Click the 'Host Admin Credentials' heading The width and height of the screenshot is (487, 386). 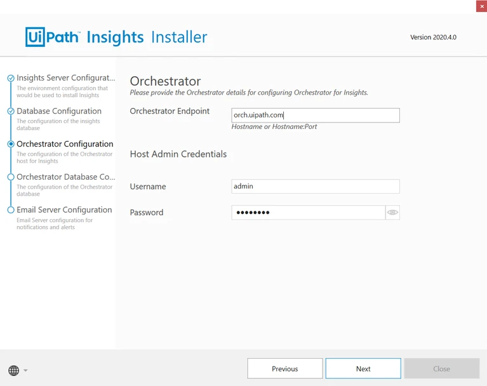click(178, 154)
